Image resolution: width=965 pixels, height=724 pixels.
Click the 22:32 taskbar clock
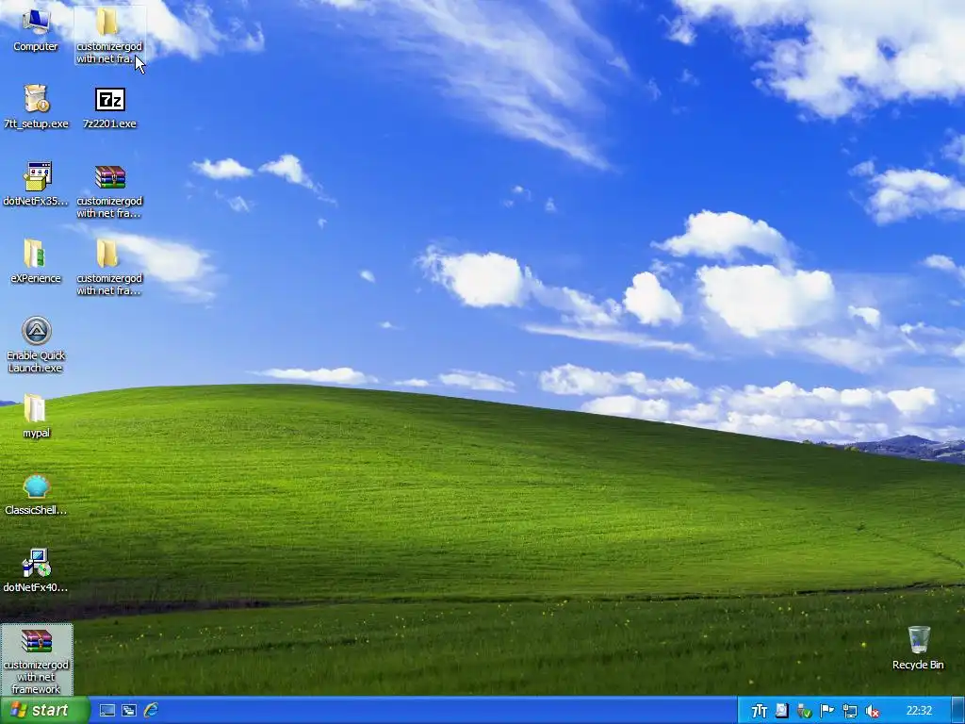[x=919, y=711]
